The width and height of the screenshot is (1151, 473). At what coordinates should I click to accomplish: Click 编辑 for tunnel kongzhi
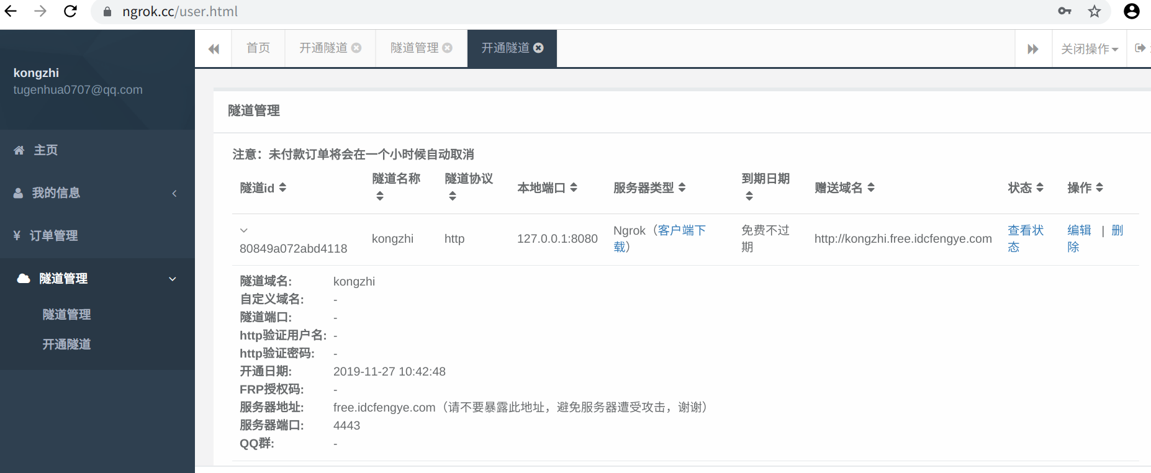(x=1079, y=230)
